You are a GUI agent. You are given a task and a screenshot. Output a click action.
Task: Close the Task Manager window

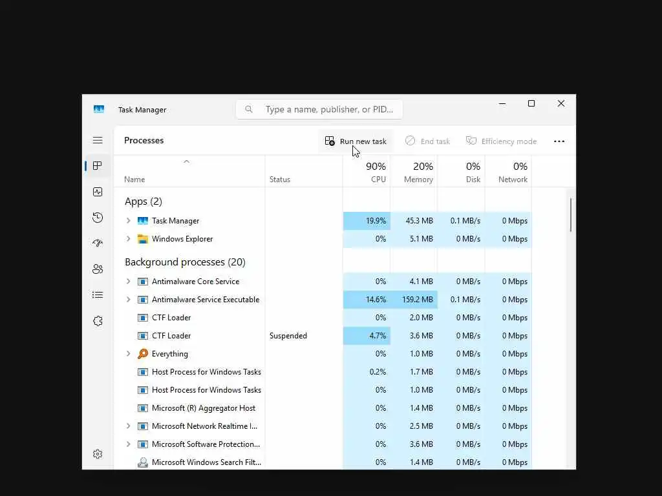coord(561,104)
